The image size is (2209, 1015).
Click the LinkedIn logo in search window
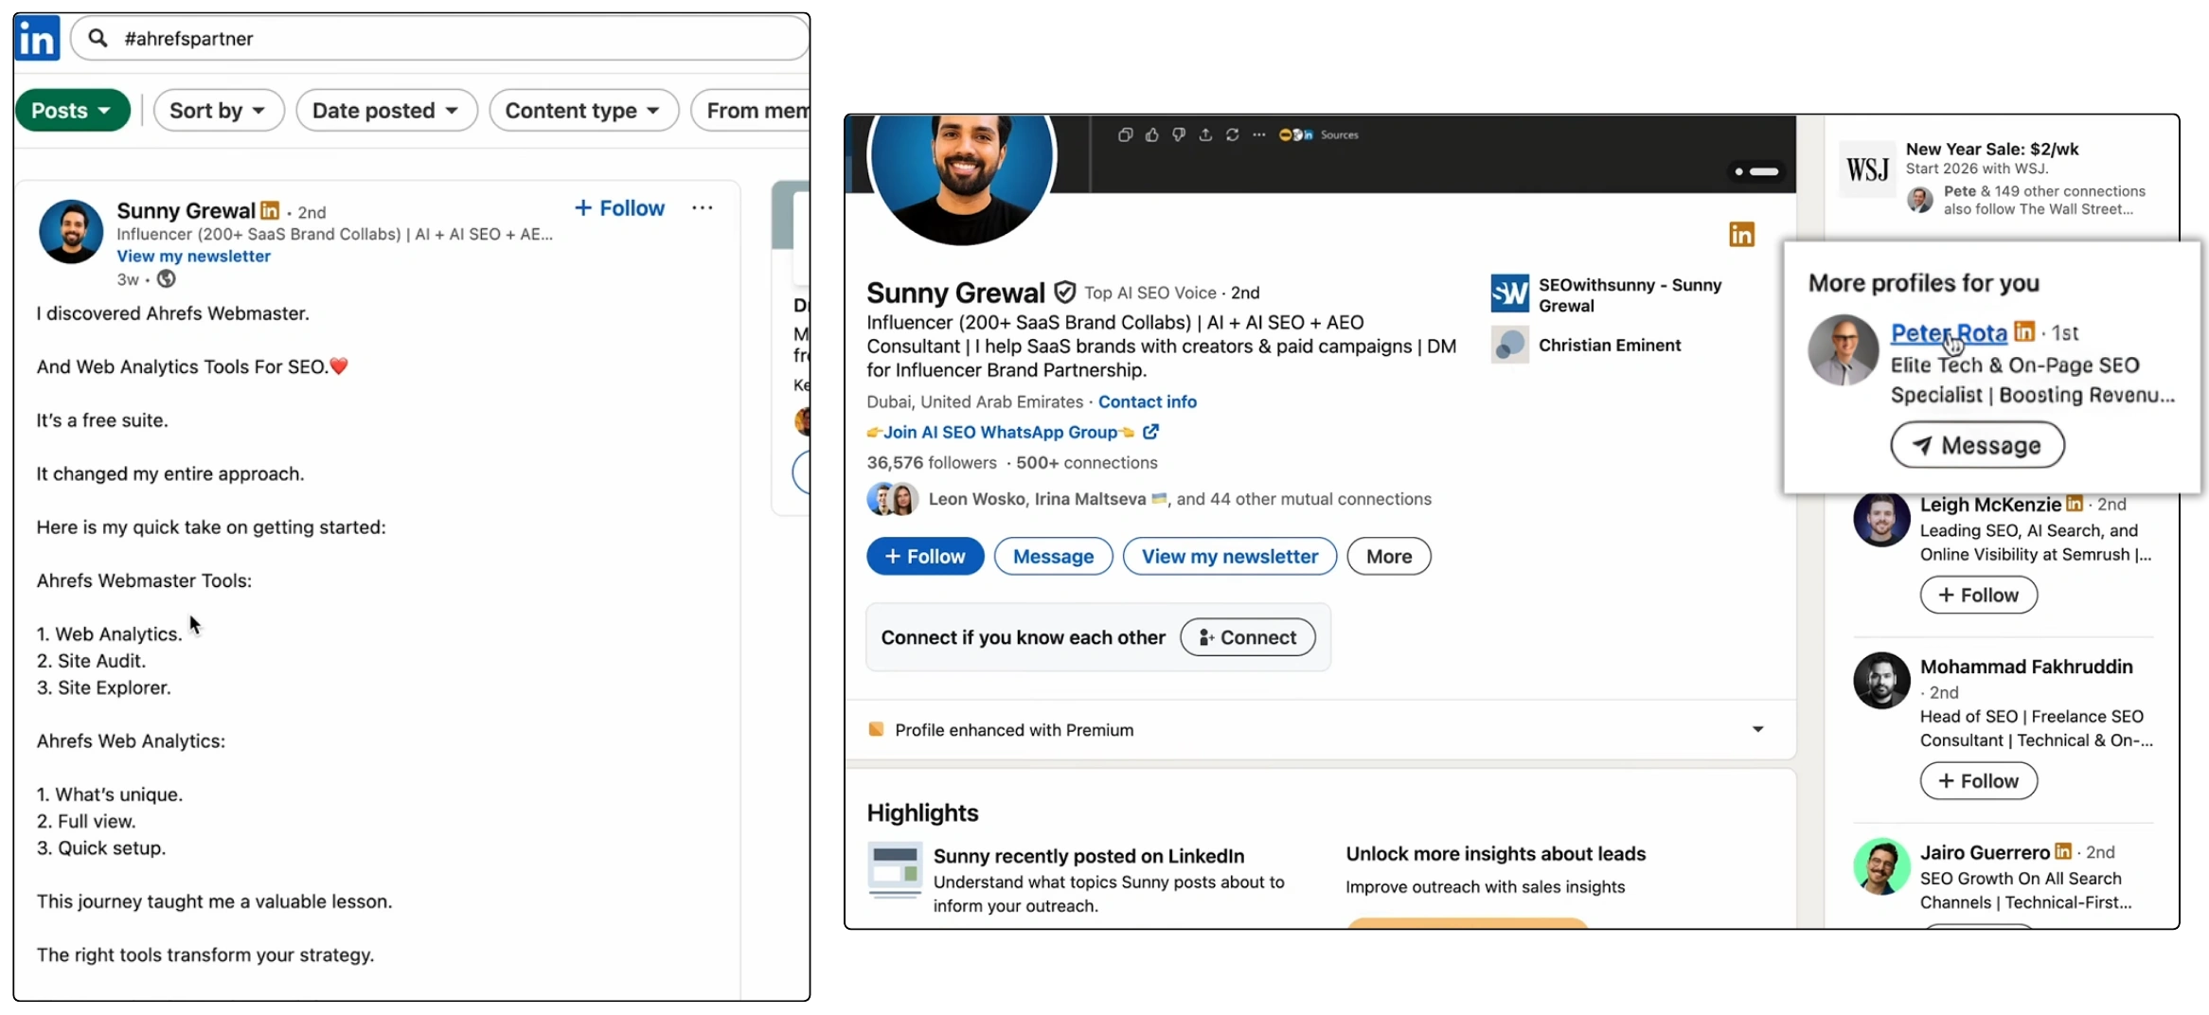pos(38,38)
